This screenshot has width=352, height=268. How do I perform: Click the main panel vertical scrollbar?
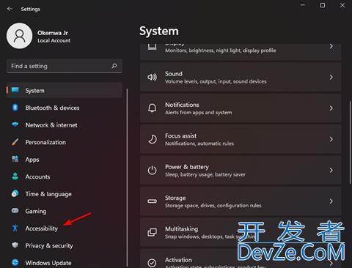[x=350, y=141]
